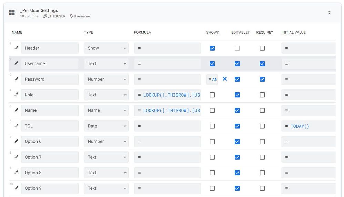Change Username type from Text dropdown
The image size is (344, 197).
tap(107, 64)
